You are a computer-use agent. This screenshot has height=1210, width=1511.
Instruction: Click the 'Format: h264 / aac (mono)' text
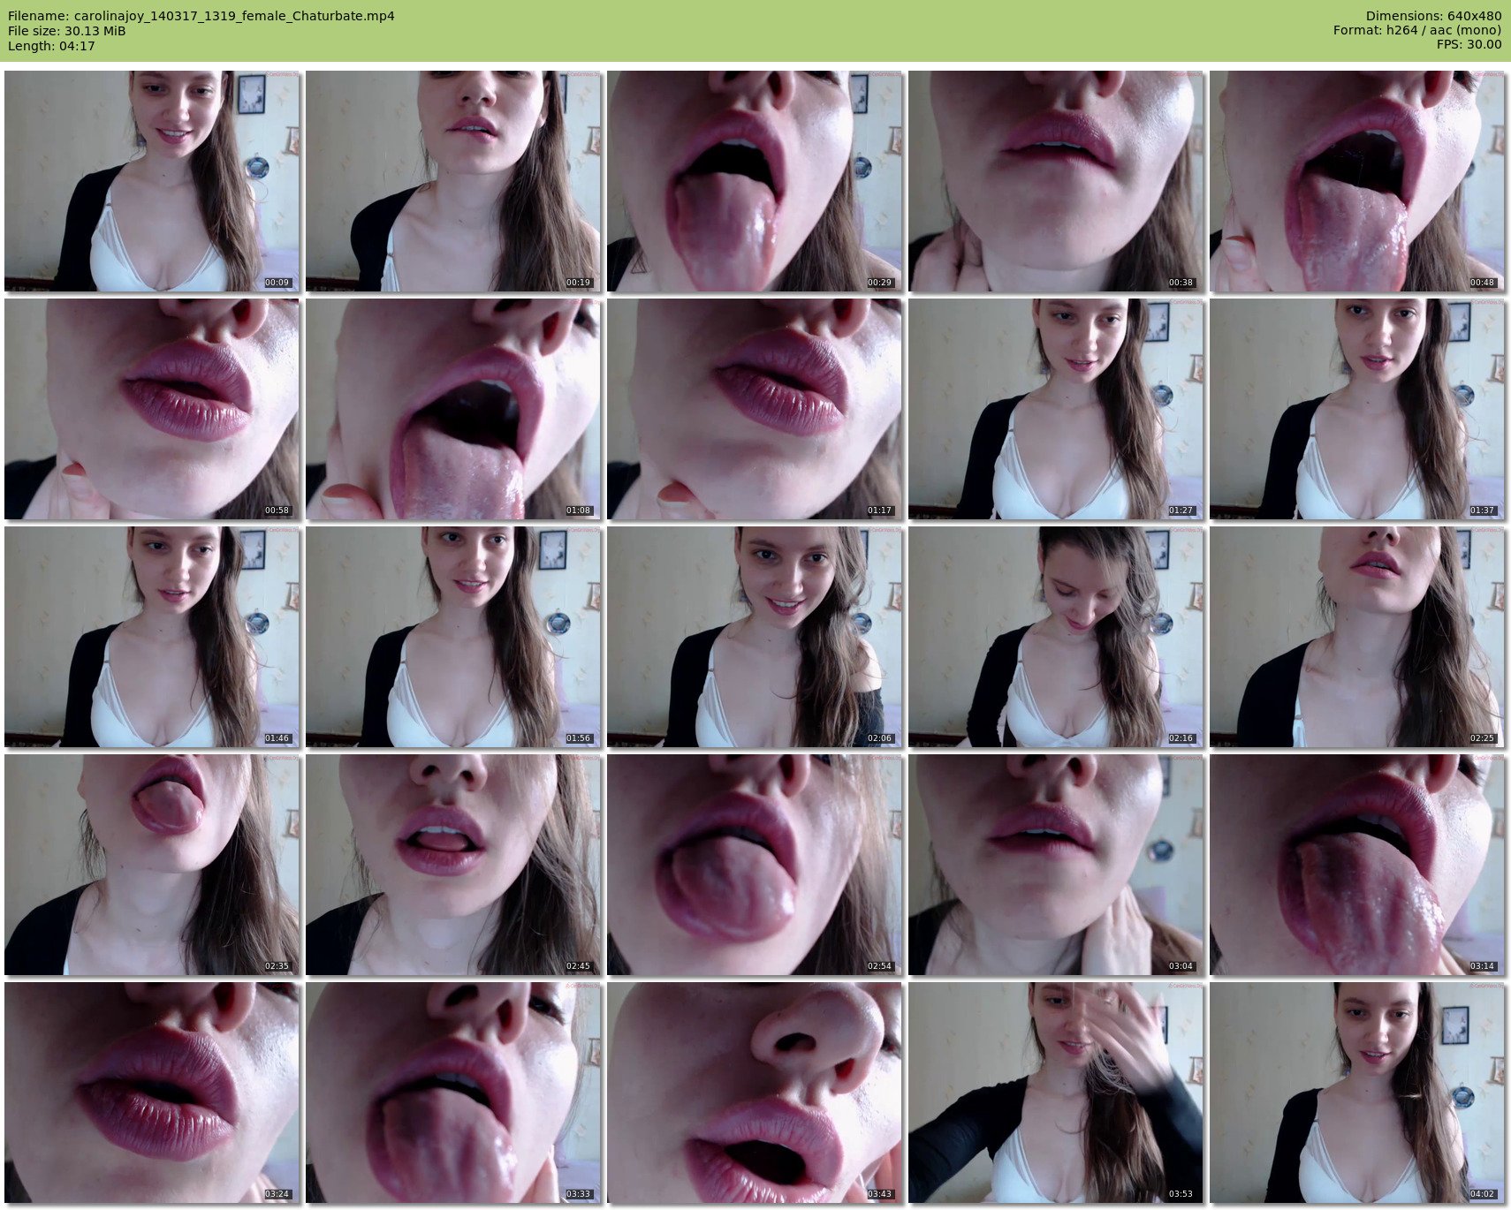tap(1417, 31)
